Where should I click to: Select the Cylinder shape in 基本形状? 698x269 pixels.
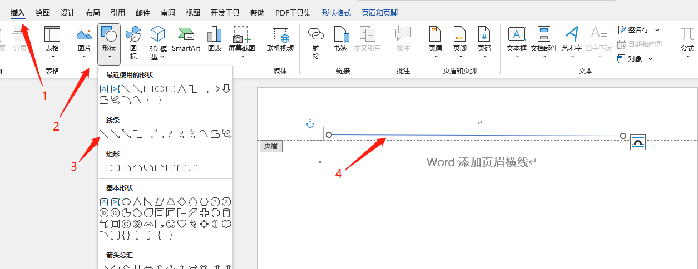226,213
